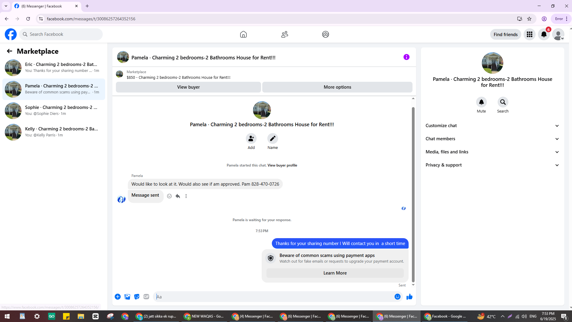Open the Kelly conversation in sidebar
Image resolution: width=572 pixels, height=322 pixels.
(54, 132)
